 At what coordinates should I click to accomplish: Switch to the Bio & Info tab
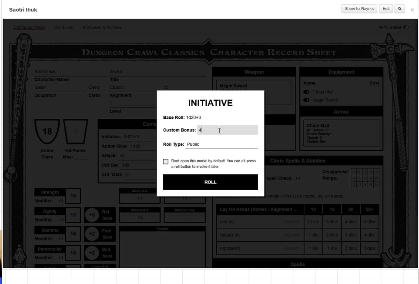coord(64,27)
